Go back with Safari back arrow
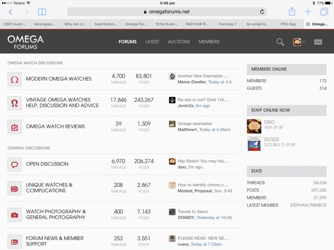The width and height of the screenshot is (334, 250). [11, 12]
